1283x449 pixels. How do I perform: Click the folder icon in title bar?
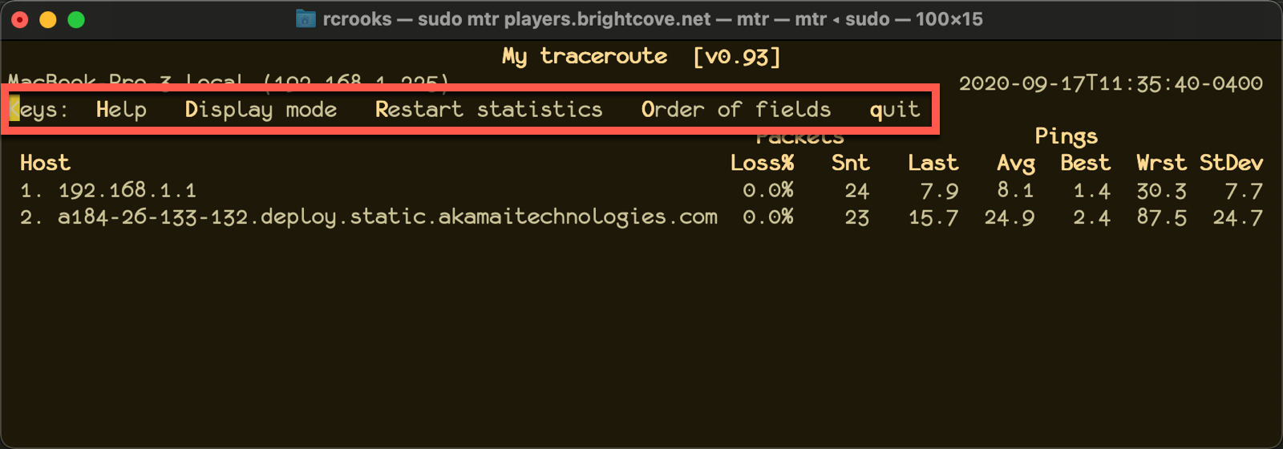(x=306, y=18)
